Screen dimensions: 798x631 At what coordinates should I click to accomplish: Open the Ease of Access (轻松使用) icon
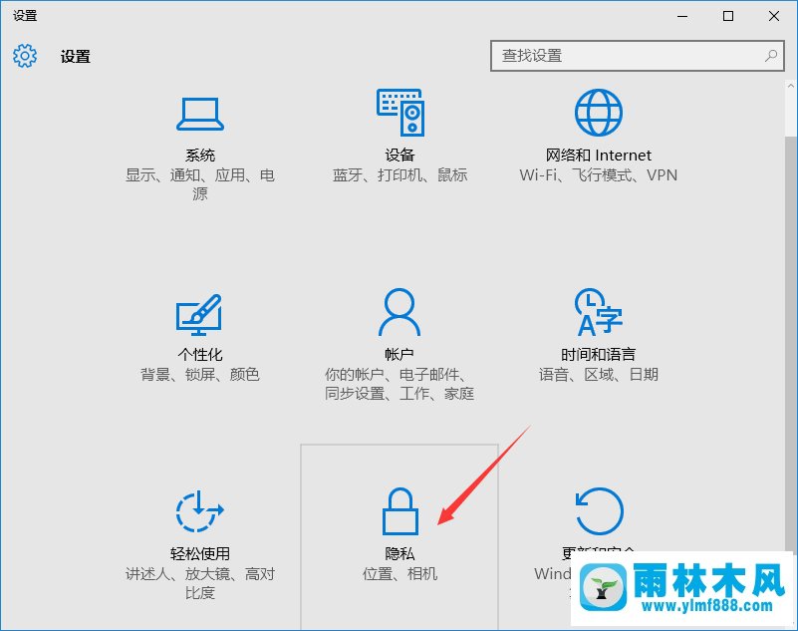(199, 511)
